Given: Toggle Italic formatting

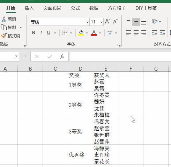Looking at the screenshot, I should pos(41,32).
